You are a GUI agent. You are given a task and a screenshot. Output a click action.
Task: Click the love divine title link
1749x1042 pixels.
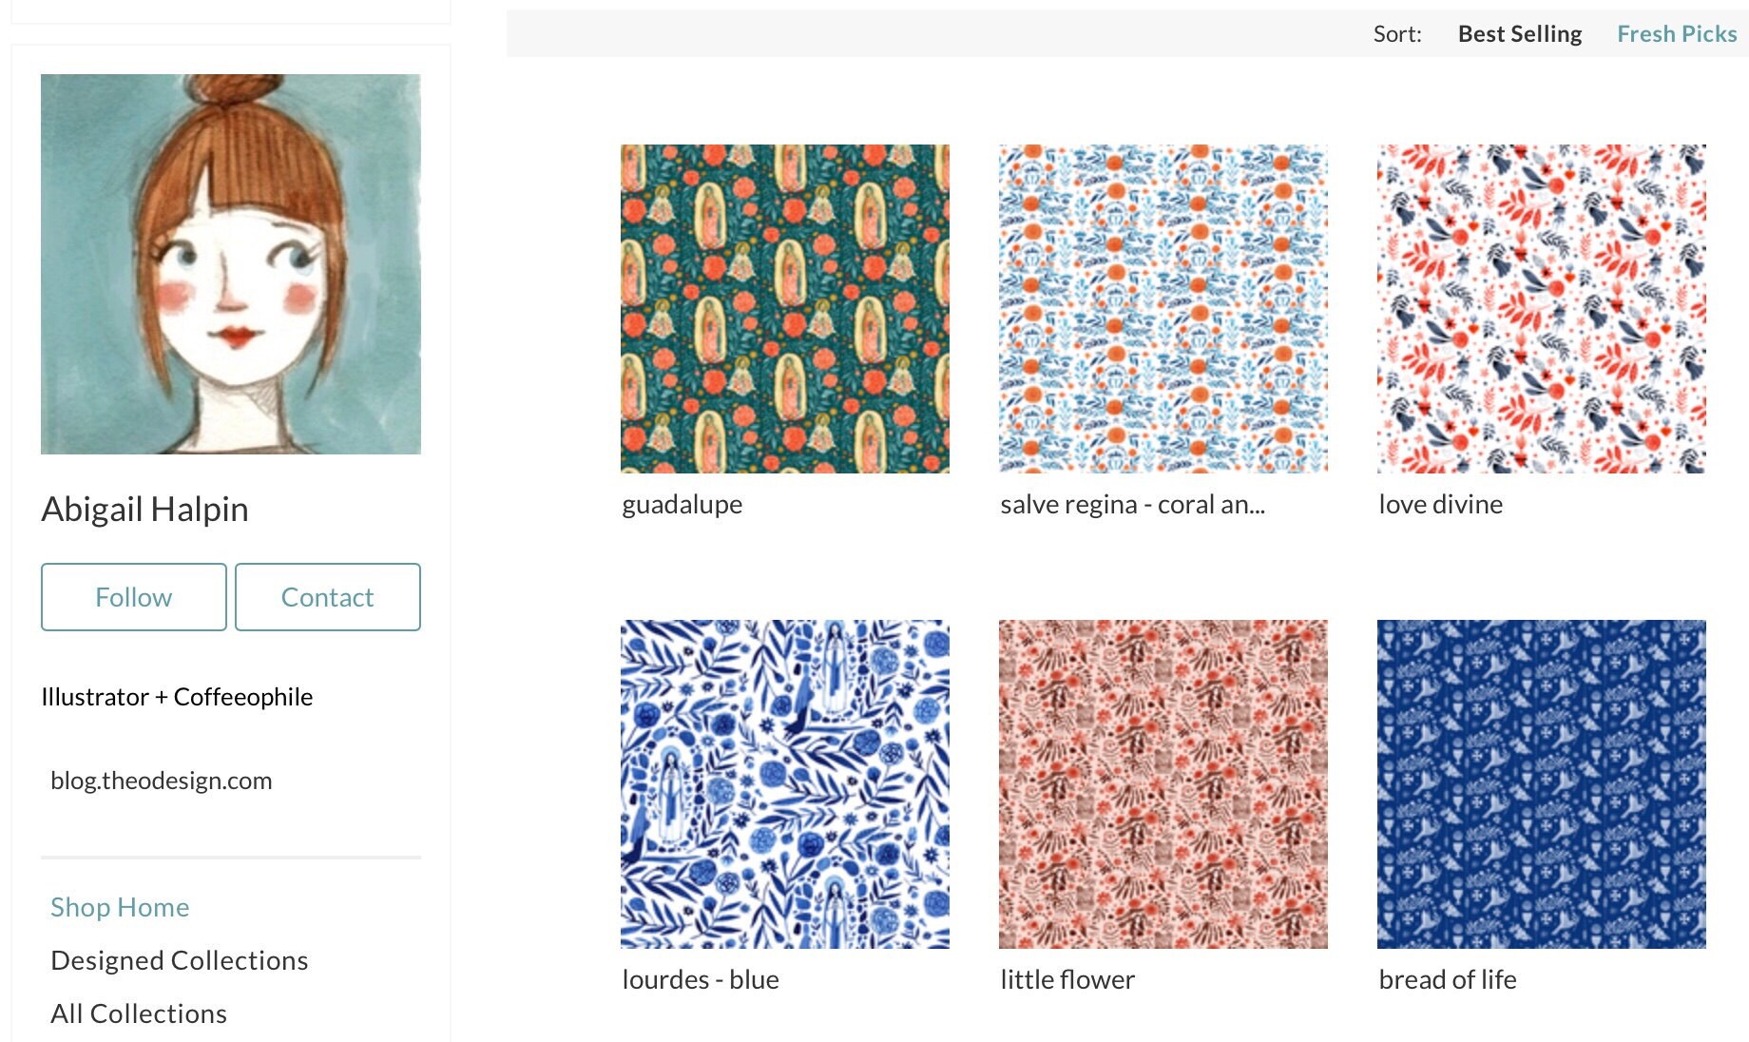1441,505
